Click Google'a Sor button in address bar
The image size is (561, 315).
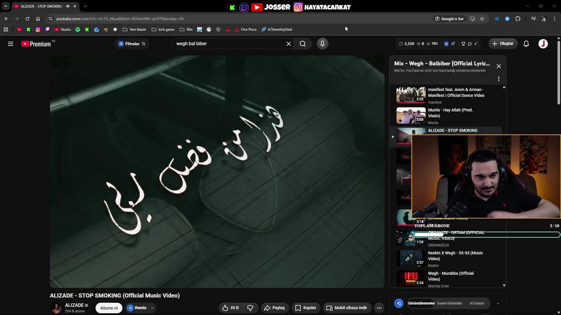click(449, 19)
